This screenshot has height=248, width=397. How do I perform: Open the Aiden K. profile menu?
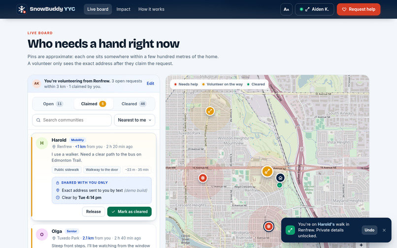pos(314,9)
